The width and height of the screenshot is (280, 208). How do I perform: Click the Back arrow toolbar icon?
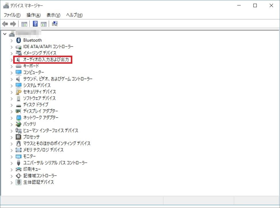(5, 24)
